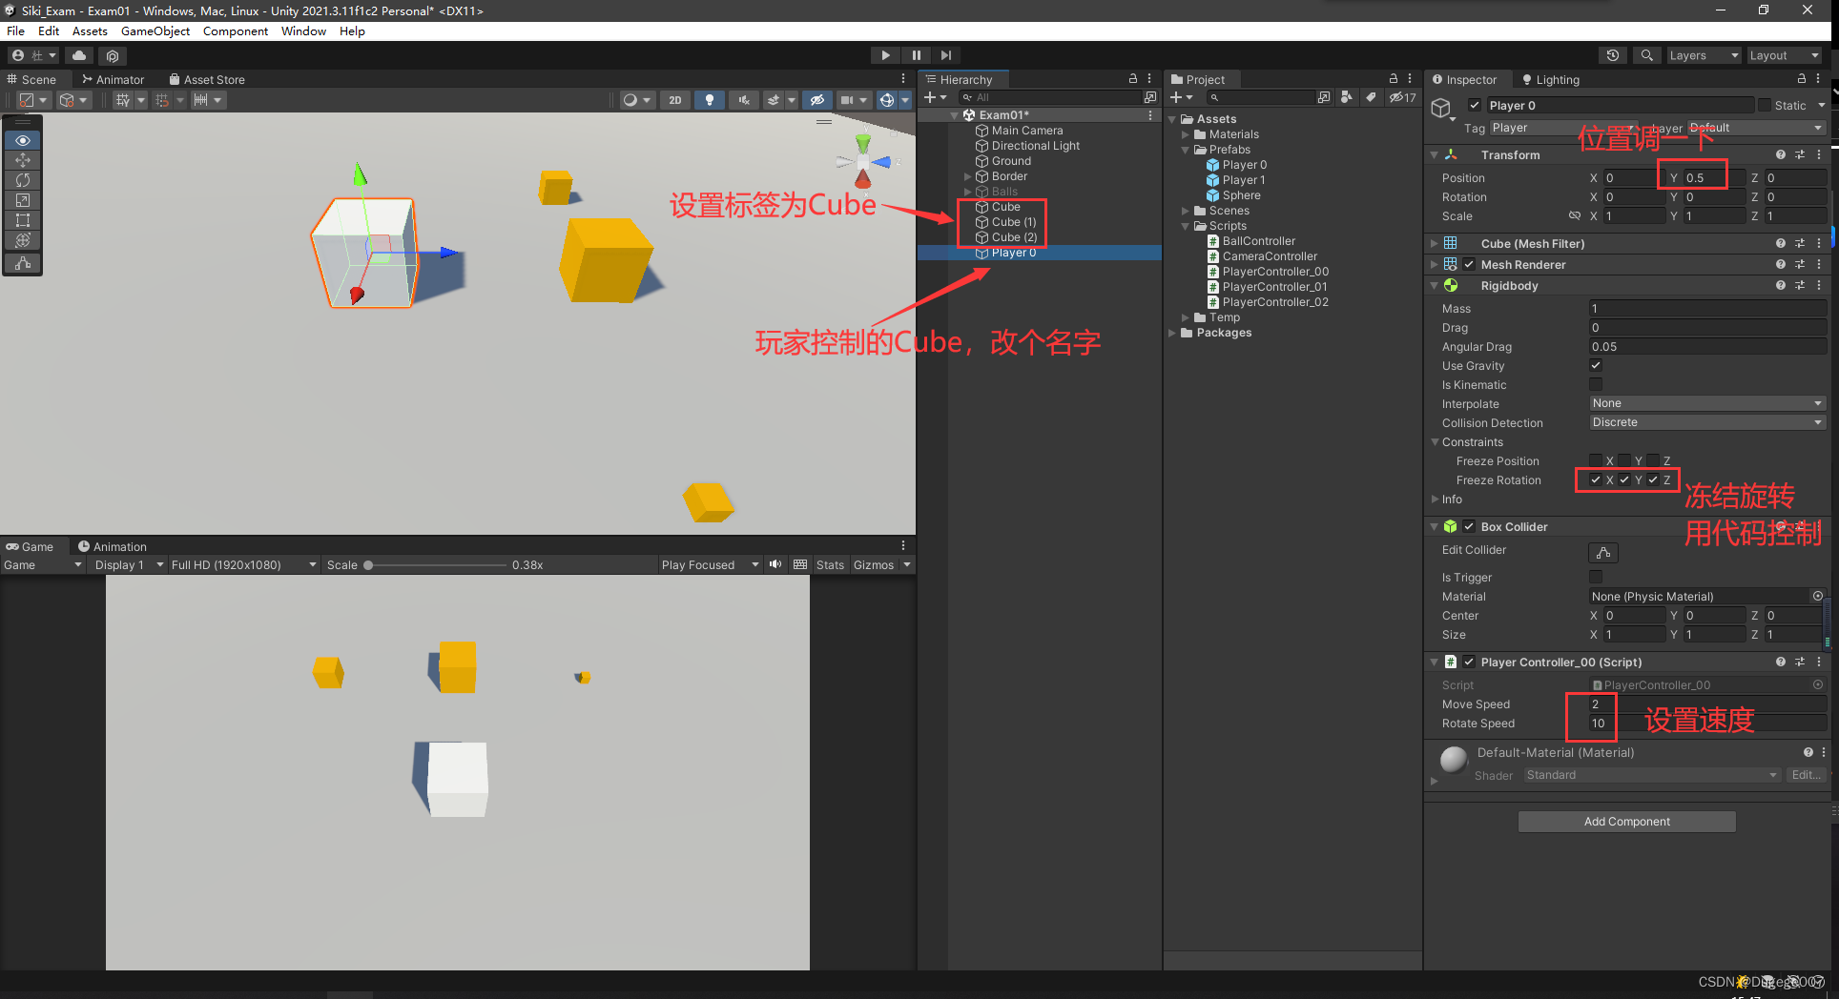Toggle Mesh Renderer enabled checkbox
The width and height of the screenshot is (1839, 999).
click(1470, 265)
